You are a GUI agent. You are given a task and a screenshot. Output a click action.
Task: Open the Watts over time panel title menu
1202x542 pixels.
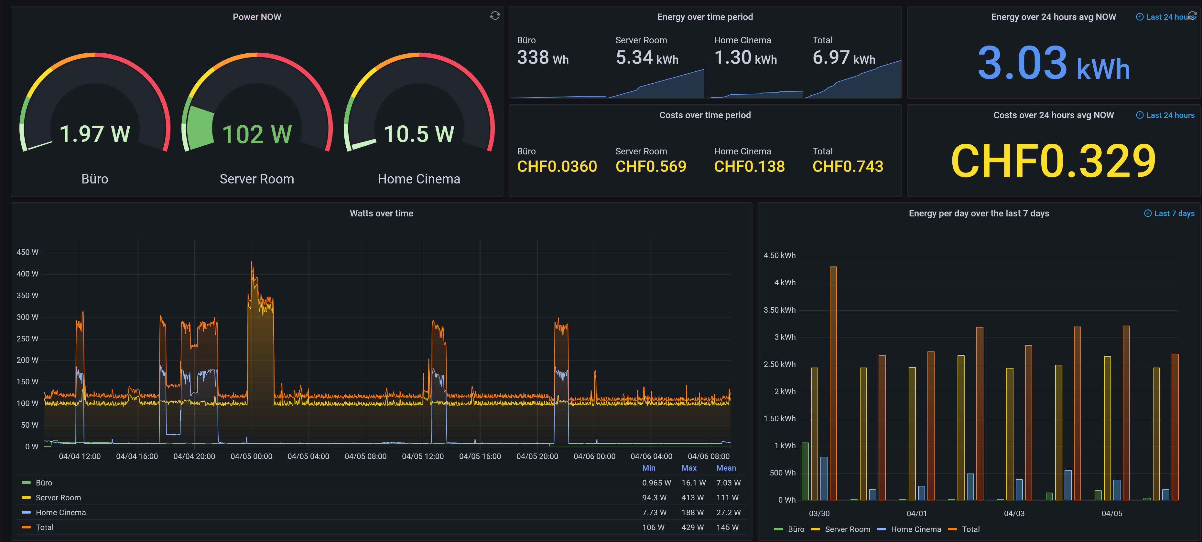click(x=381, y=214)
